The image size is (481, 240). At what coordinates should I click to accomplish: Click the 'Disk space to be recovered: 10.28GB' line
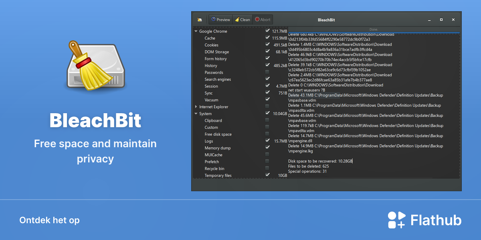coord(320,161)
